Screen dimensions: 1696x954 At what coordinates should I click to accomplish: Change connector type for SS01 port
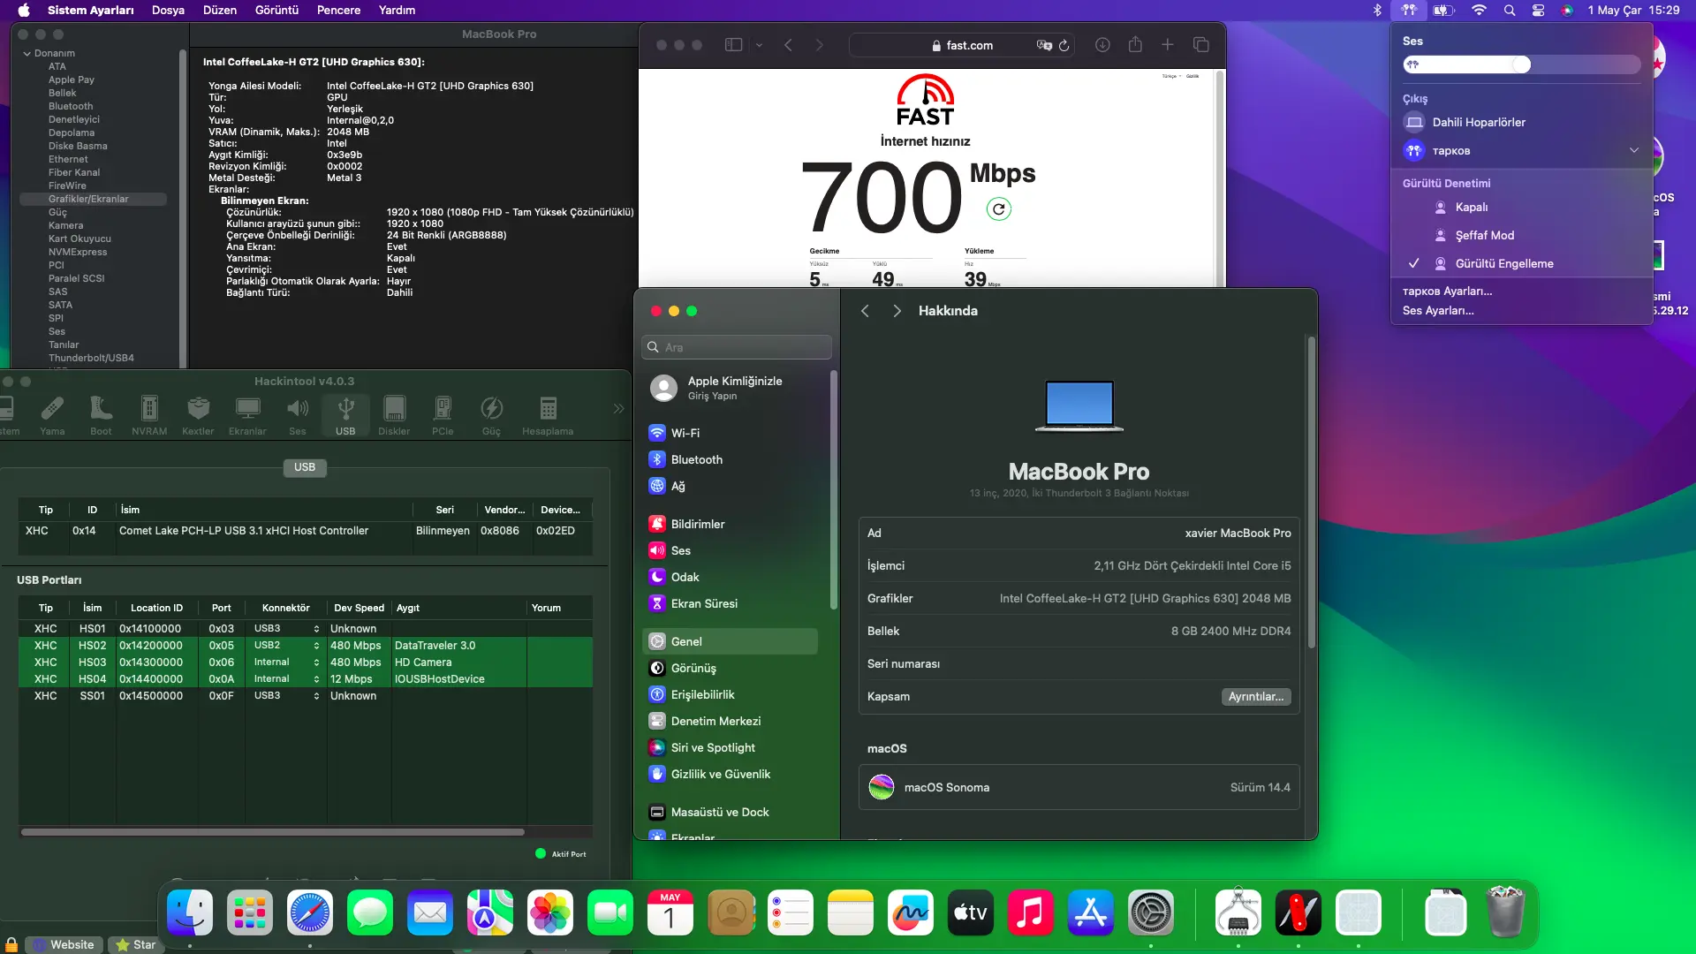[287, 695]
